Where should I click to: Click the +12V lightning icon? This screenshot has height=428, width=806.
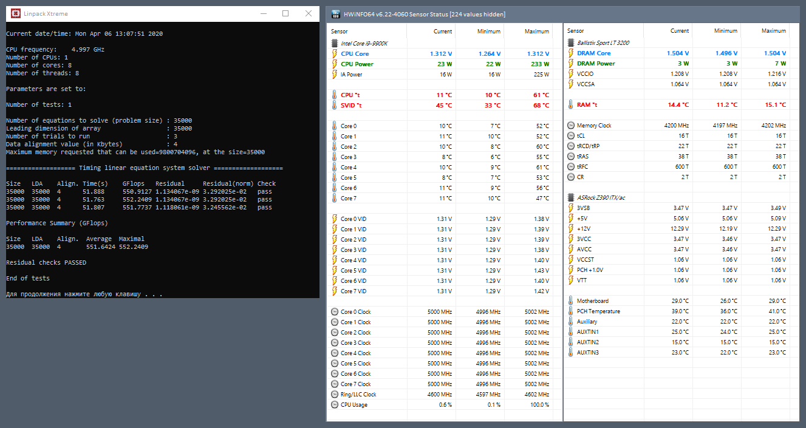click(570, 228)
